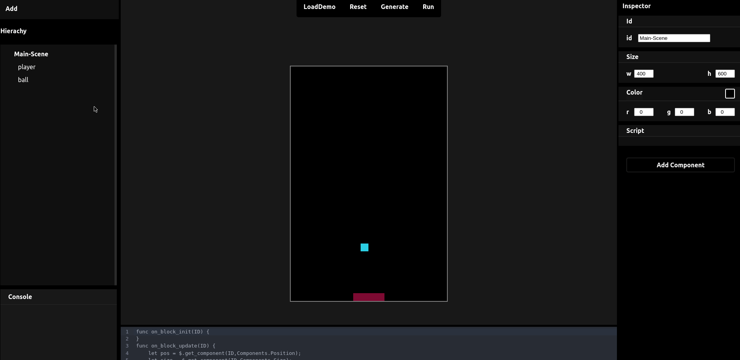Click the Console panel header
The width and height of the screenshot is (740, 360).
point(59,297)
